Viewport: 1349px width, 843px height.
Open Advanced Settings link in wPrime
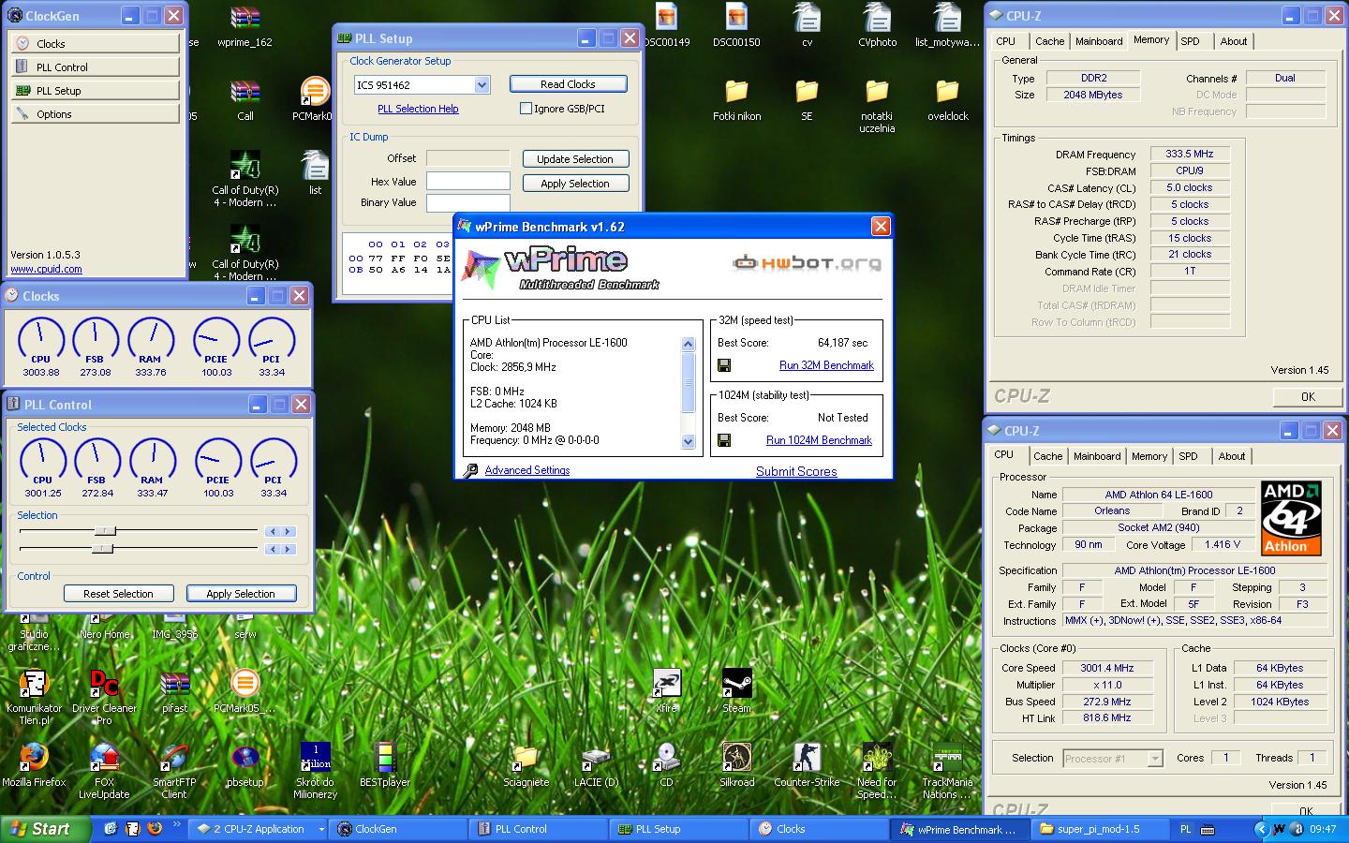tap(526, 470)
